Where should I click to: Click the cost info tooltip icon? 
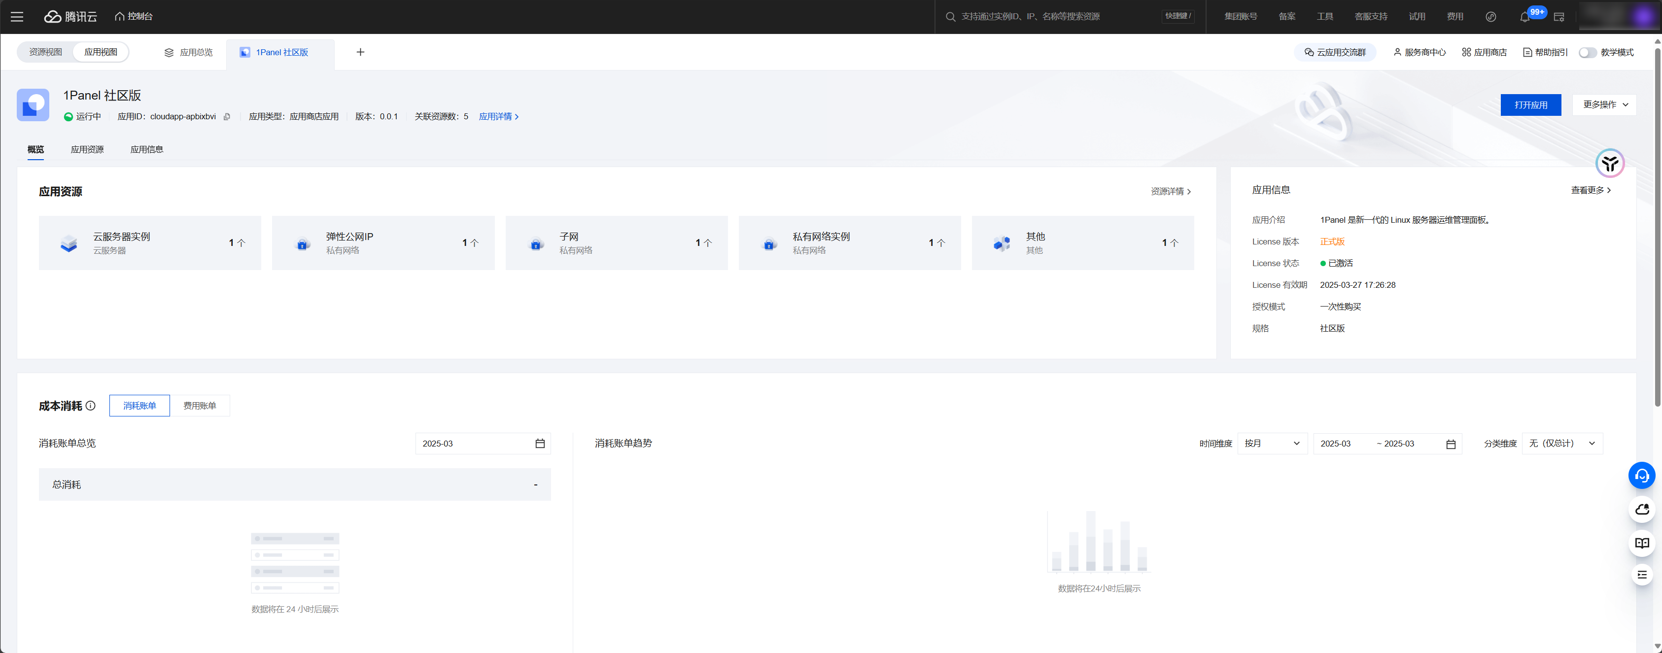pos(90,406)
